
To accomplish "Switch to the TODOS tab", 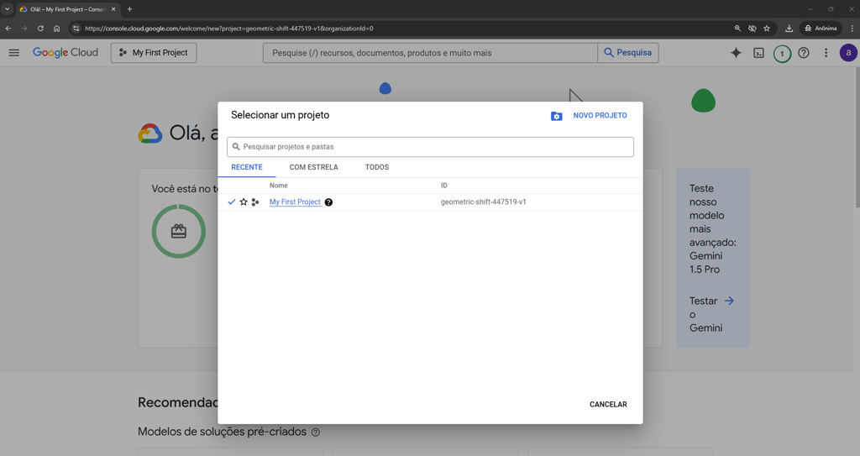I will click(377, 167).
